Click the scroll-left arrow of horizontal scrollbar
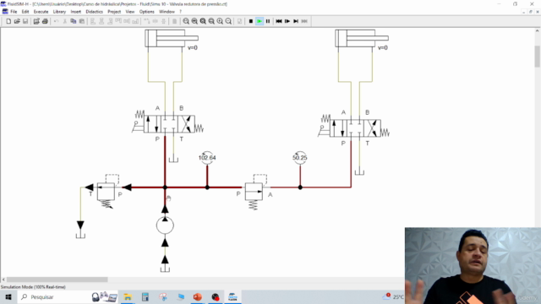This screenshot has width=541, height=304. coord(3,280)
